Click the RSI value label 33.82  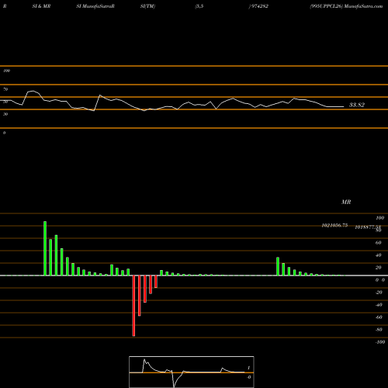(x=357, y=105)
